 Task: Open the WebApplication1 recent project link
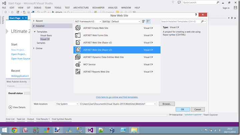20,76
